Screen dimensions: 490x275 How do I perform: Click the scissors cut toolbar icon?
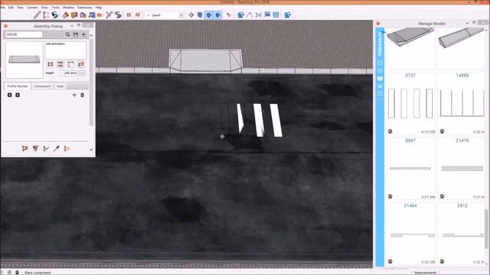109,15
